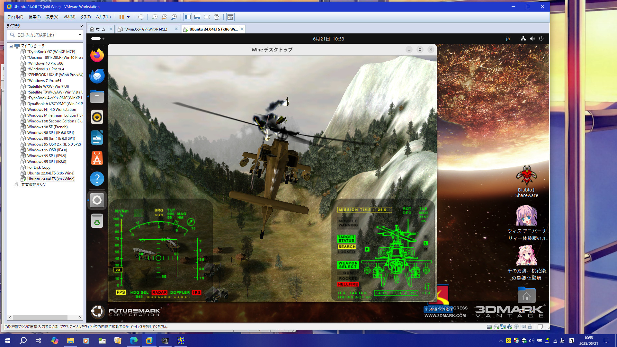Enter full screen mode icon
The width and height of the screenshot is (617, 347).
click(207, 17)
